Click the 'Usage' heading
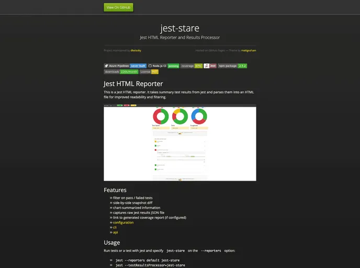Image resolution: width=360 pixels, height=268 pixels. (112, 242)
